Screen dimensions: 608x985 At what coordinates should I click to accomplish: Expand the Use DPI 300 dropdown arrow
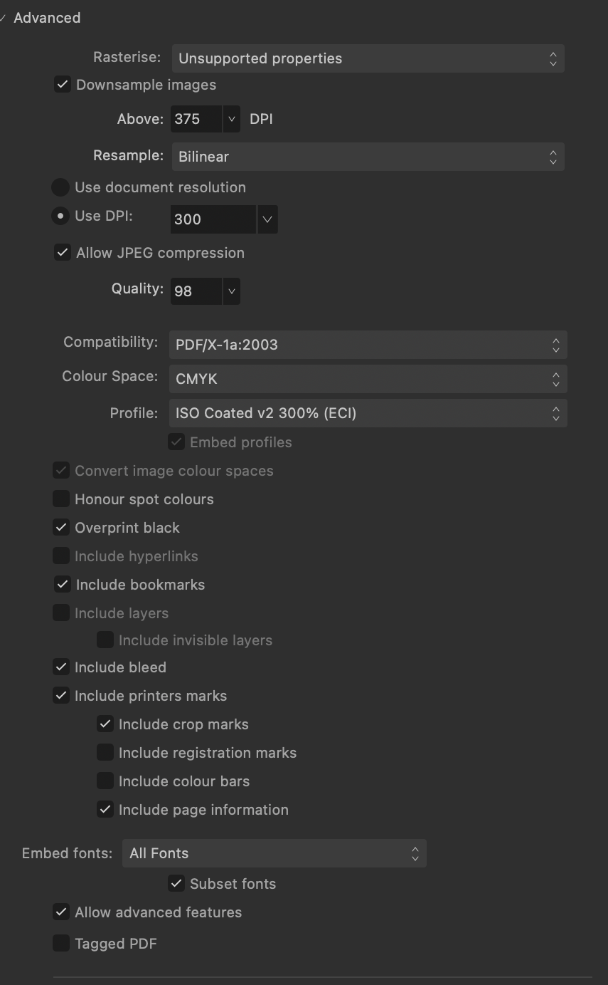267,219
